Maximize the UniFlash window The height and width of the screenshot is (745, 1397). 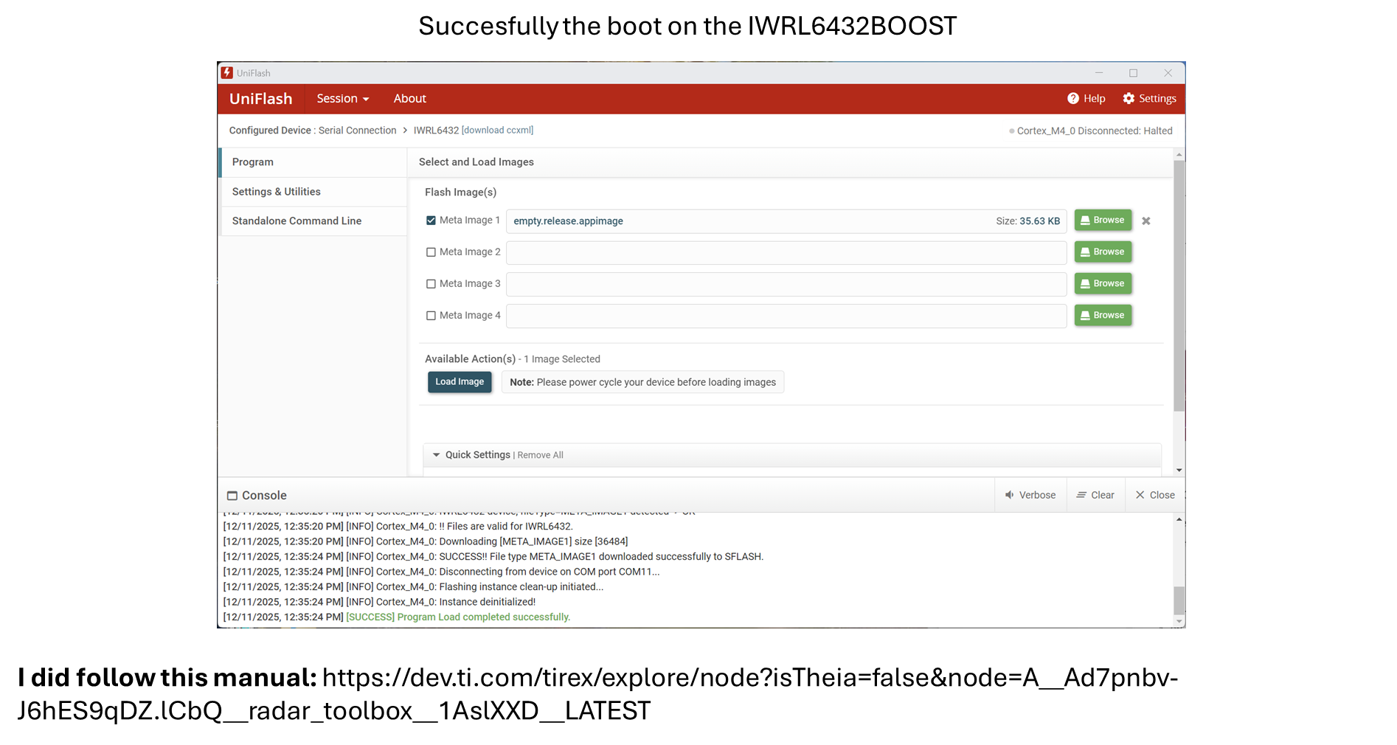point(1134,73)
